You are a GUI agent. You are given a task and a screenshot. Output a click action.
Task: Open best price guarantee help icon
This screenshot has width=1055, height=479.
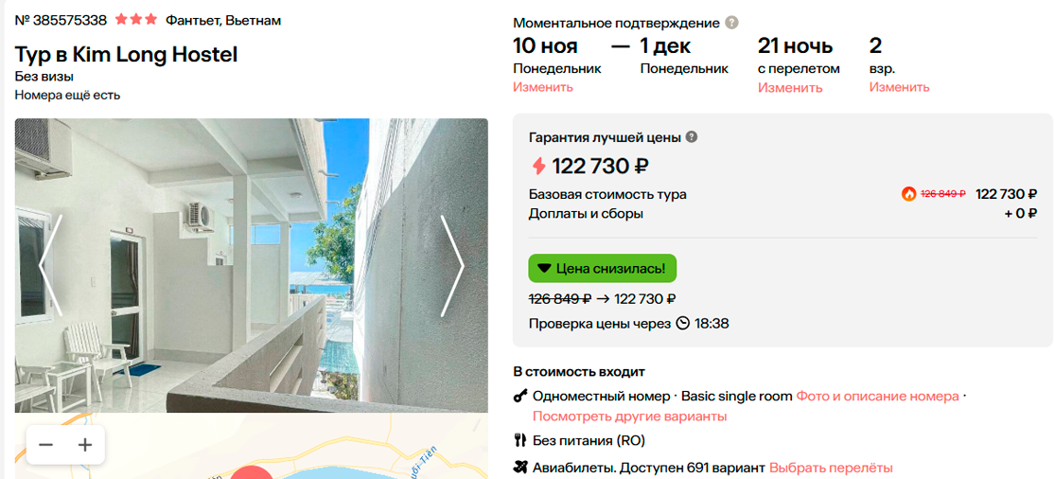[x=692, y=137]
